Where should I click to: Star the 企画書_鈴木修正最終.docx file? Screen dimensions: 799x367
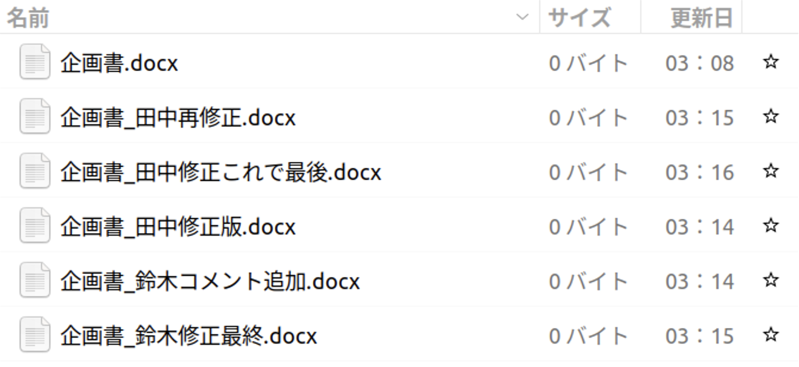point(771,335)
